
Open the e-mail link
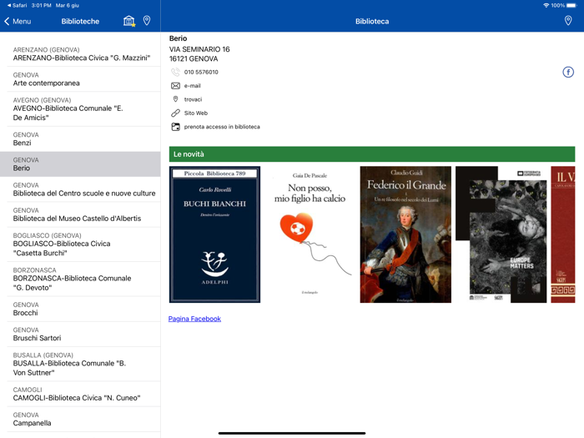[192, 86]
